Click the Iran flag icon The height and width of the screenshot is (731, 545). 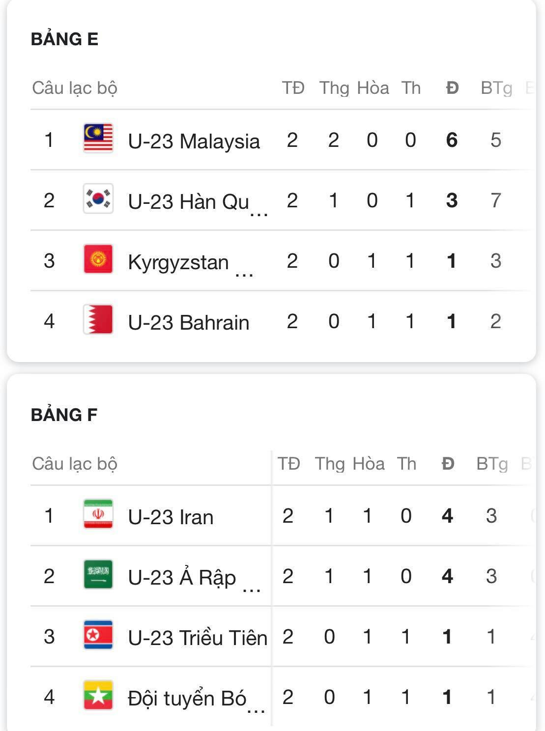[x=98, y=514]
